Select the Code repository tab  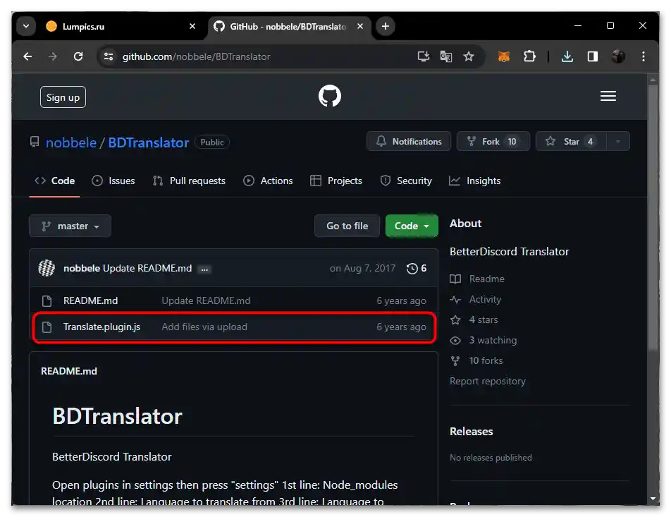54,181
